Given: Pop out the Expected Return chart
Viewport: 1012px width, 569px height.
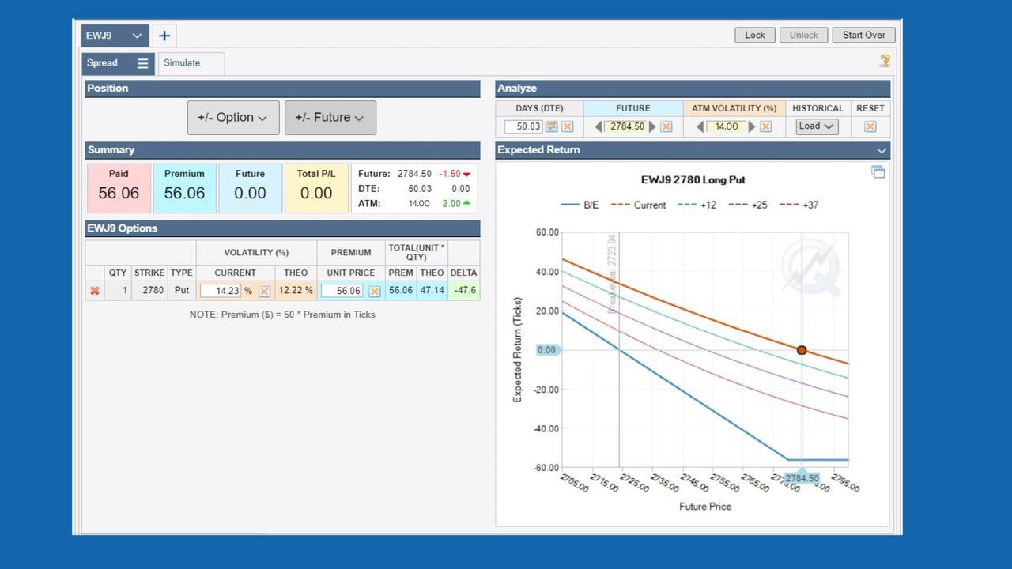Looking at the screenshot, I should pos(878,172).
